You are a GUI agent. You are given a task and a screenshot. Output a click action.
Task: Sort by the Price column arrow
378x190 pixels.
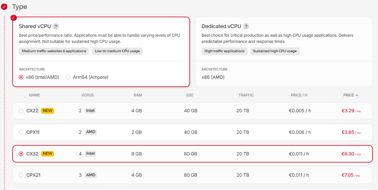[357, 95]
